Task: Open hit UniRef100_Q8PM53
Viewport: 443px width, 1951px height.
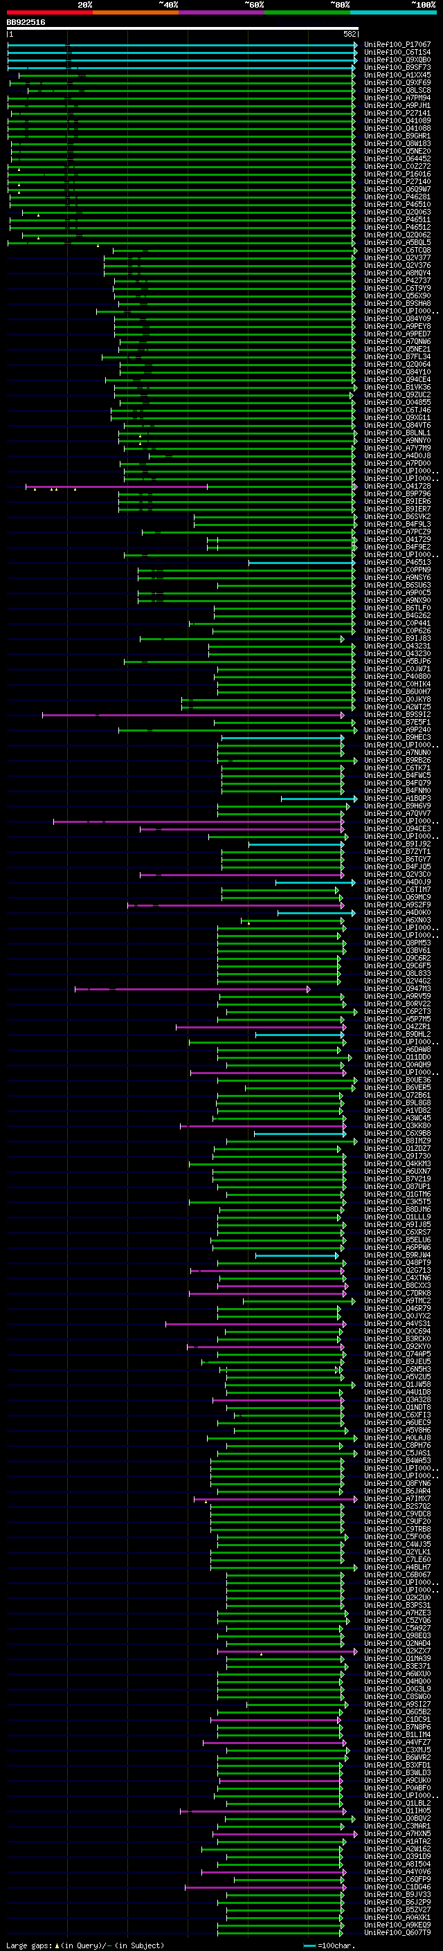Action: pyautogui.click(x=397, y=943)
